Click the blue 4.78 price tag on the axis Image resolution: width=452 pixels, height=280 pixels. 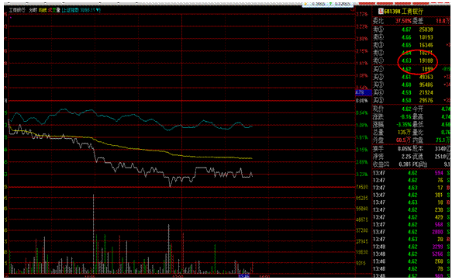364,92
